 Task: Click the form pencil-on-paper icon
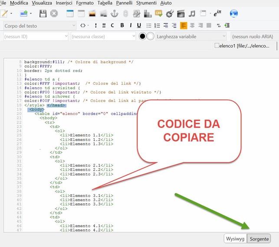coord(137,13)
